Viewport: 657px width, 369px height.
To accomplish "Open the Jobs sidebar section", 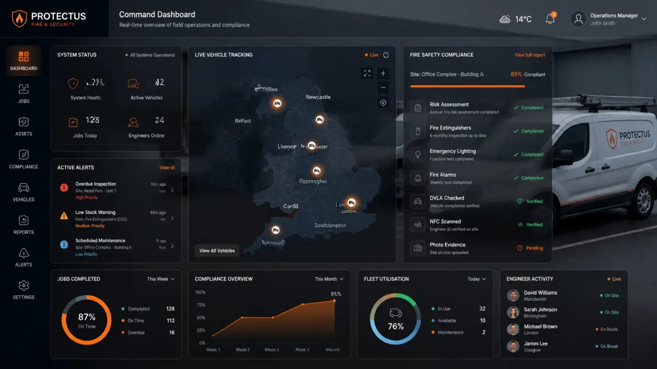I will coord(24,93).
